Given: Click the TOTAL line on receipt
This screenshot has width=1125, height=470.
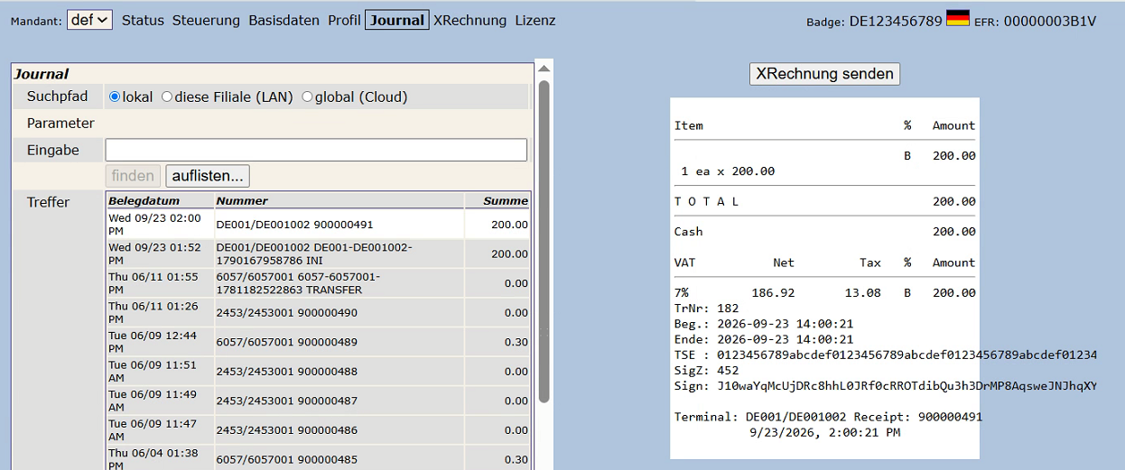Looking at the screenshot, I should click(x=825, y=202).
